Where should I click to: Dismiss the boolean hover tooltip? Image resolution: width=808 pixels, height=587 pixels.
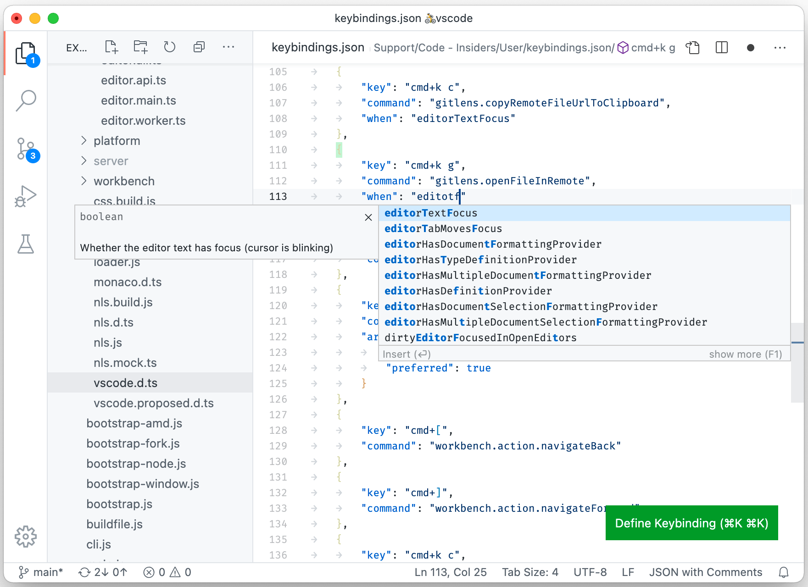coord(368,217)
